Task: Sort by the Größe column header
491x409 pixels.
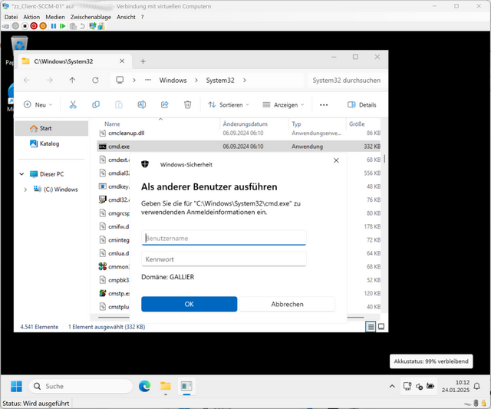Action: (357, 124)
